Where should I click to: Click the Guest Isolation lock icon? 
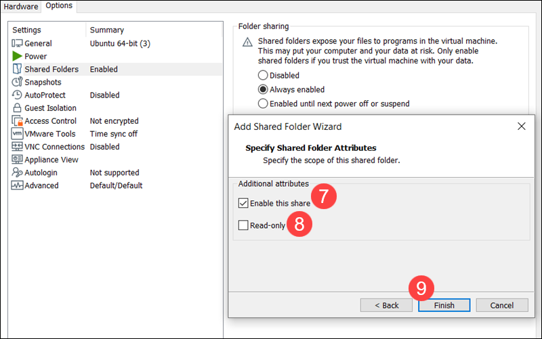(18, 108)
